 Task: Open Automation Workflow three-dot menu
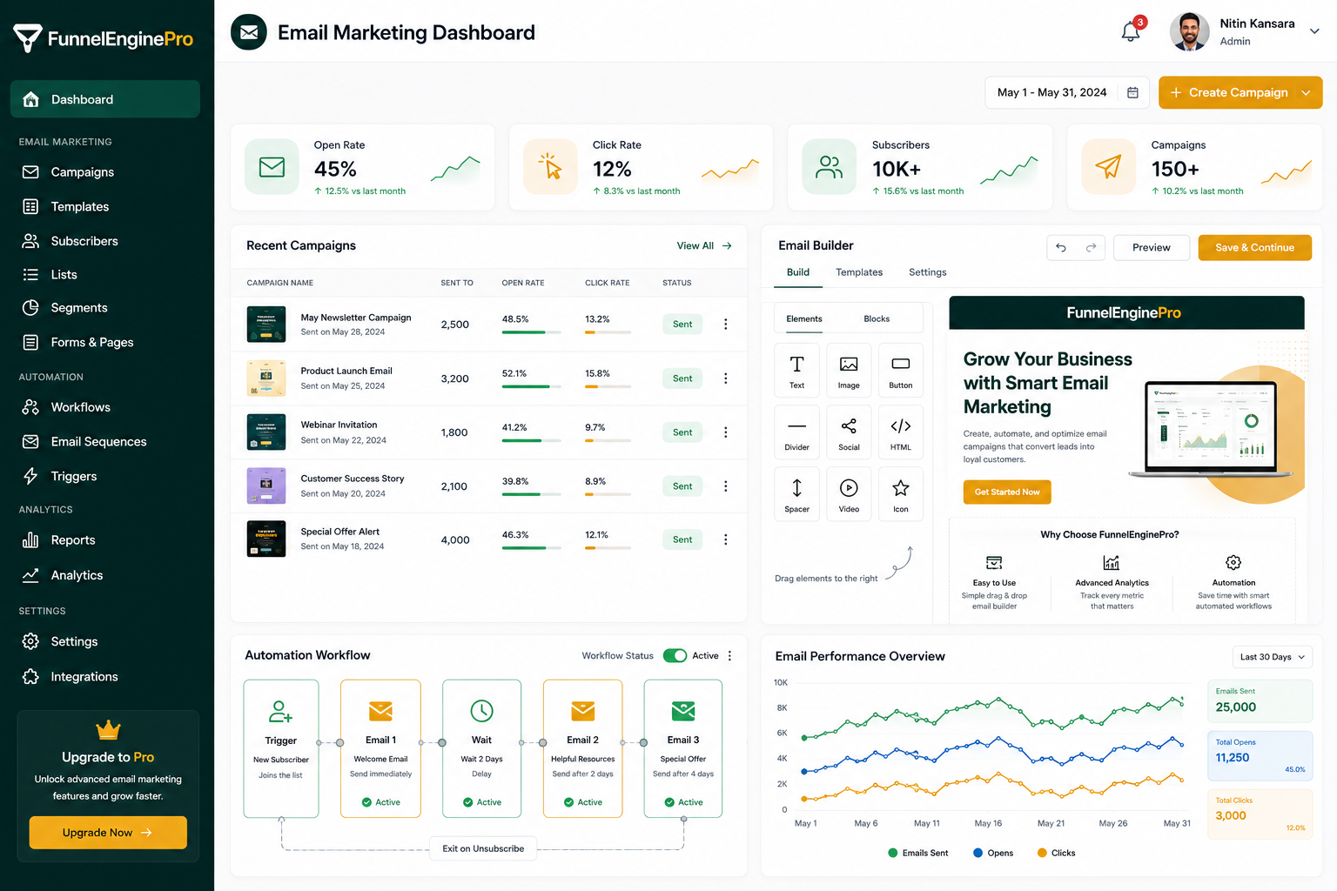[729, 656]
